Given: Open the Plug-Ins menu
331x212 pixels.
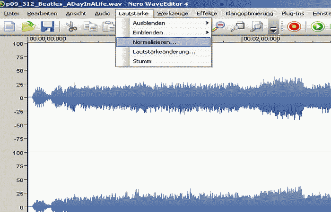Looking at the screenshot, I should (293, 14).
